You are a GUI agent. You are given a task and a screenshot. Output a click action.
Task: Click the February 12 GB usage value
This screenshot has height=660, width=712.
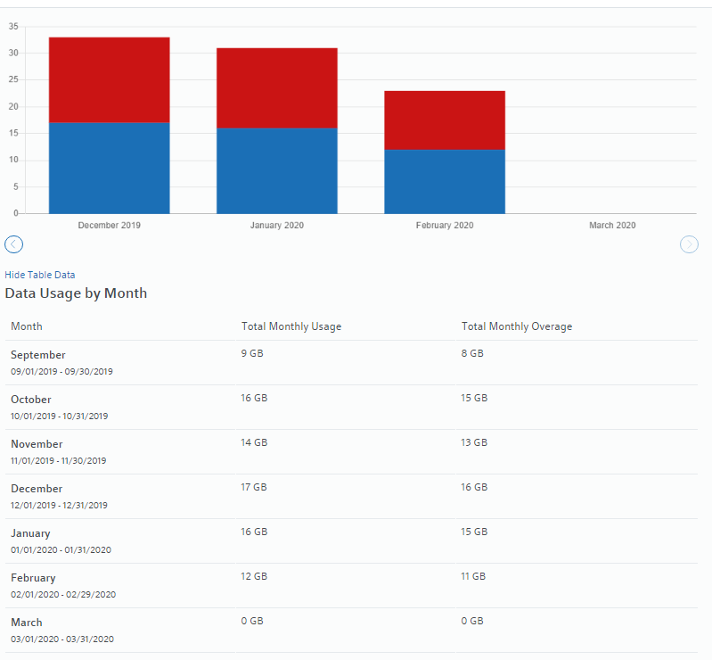[x=254, y=576]
